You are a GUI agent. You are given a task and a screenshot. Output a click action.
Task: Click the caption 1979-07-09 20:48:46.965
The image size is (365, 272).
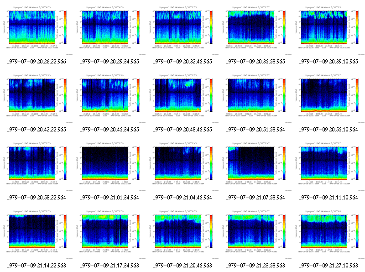click(x=182, y=130)
